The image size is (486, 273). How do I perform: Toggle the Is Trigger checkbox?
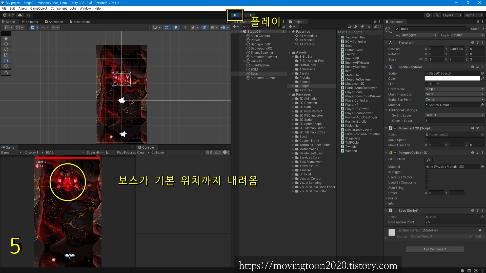pyautogui.click(x=427, y=172)
